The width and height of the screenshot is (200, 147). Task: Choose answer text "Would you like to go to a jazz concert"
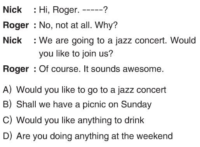click(91, 90)
